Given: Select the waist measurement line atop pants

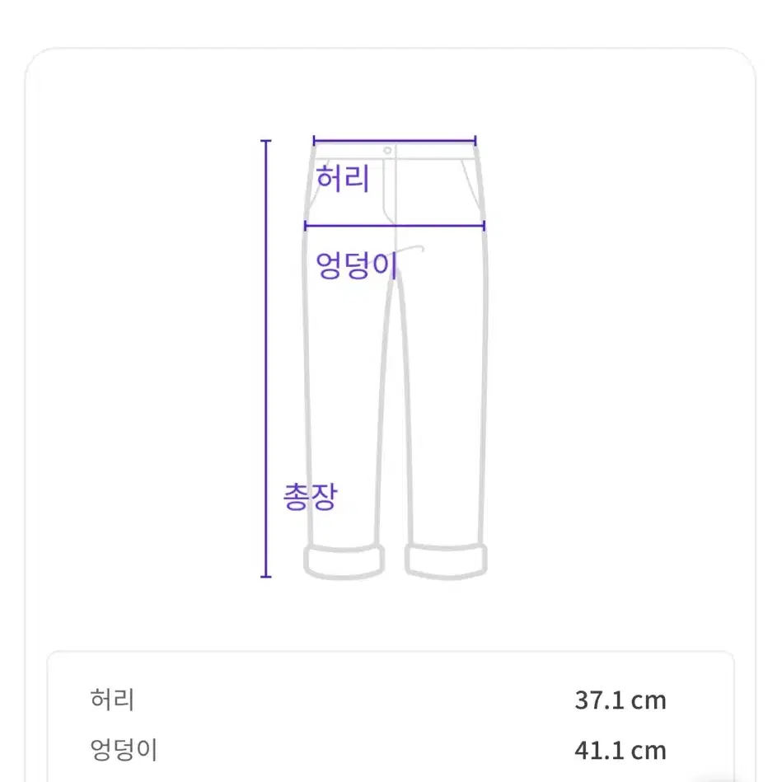Looking at the screenshot, I should point(395,141).
